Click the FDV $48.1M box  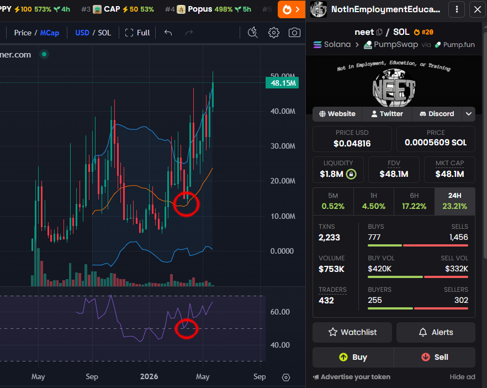[x=394, y=170]
